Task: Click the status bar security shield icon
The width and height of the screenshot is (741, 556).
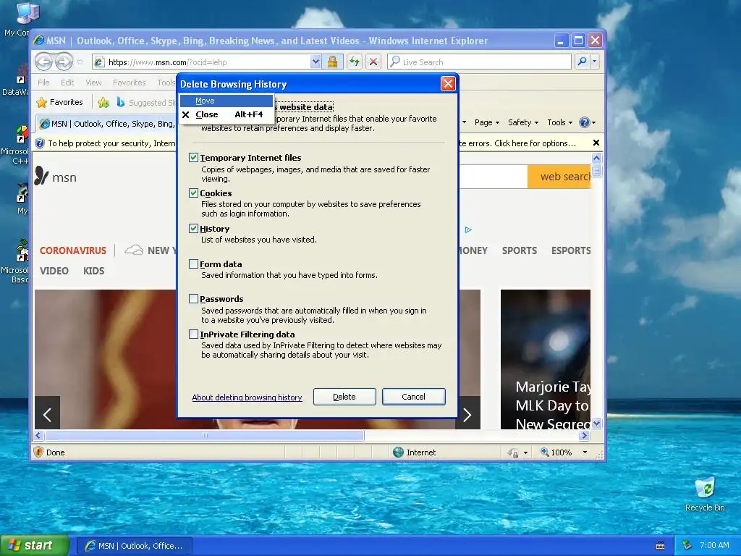Action: pos(38,452)
